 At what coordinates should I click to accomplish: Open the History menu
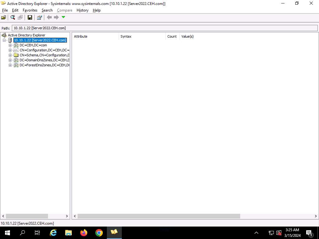pyautogui.click(x=83, y=10)
